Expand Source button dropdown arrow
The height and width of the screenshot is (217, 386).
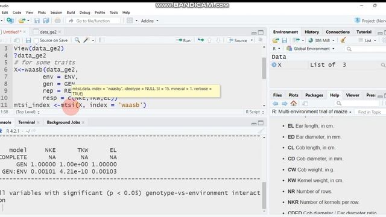252,40
